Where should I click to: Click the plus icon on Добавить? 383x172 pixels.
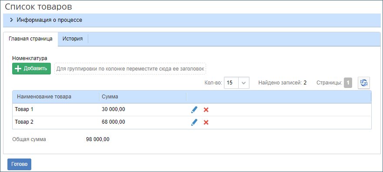pos(18,69)
